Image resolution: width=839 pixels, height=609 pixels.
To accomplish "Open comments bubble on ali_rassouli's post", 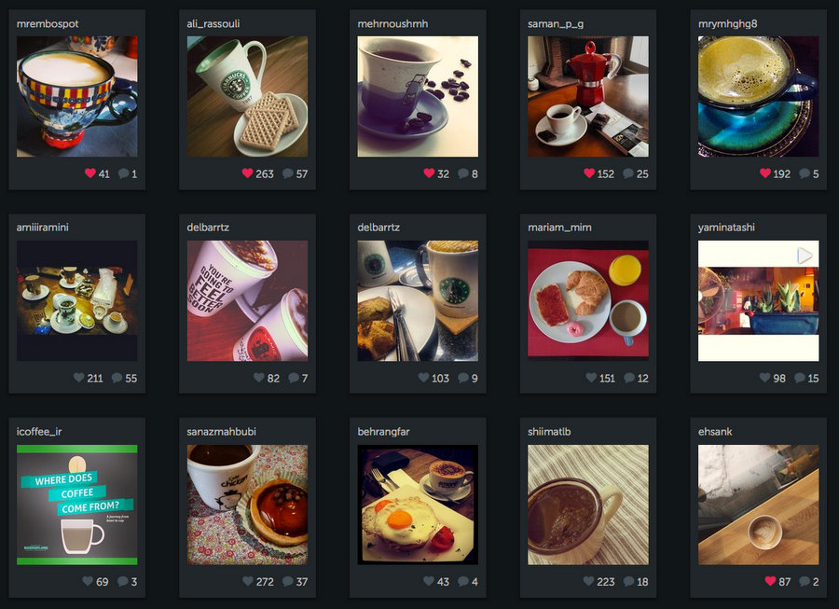I will 288,173.
